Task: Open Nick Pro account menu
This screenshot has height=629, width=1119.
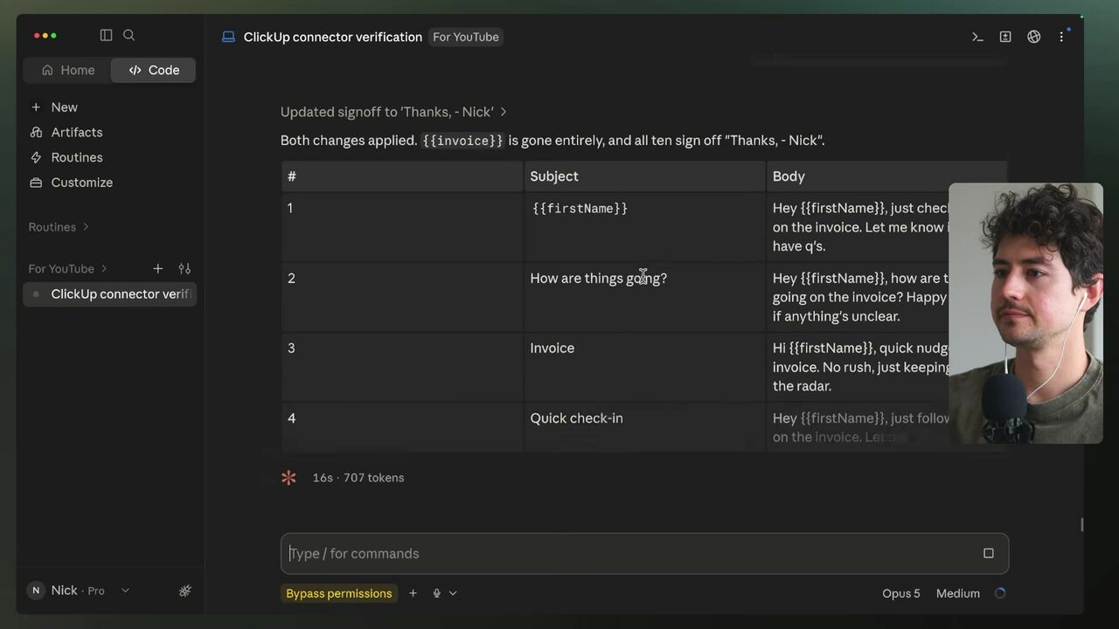Action: [79, 591]
